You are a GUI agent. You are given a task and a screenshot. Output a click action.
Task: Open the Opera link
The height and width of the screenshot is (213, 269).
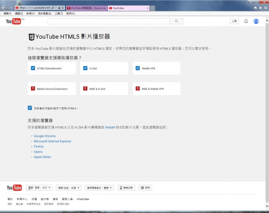(38, 152)
